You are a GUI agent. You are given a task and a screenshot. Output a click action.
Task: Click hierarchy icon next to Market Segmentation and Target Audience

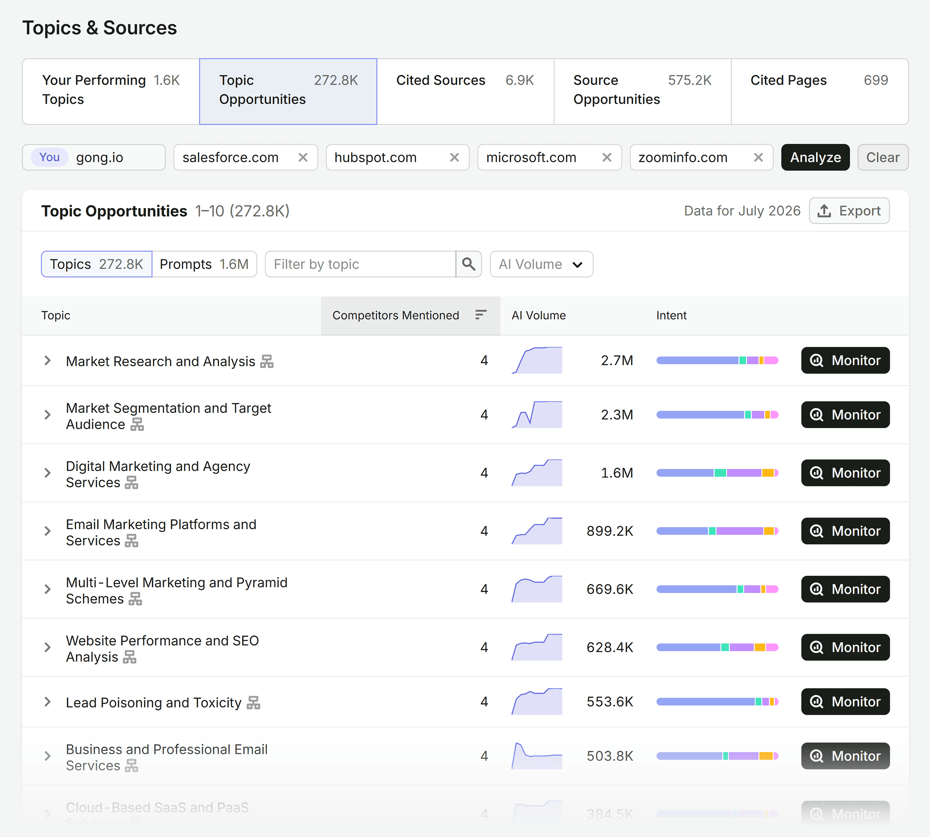click(x=137, y=424)
